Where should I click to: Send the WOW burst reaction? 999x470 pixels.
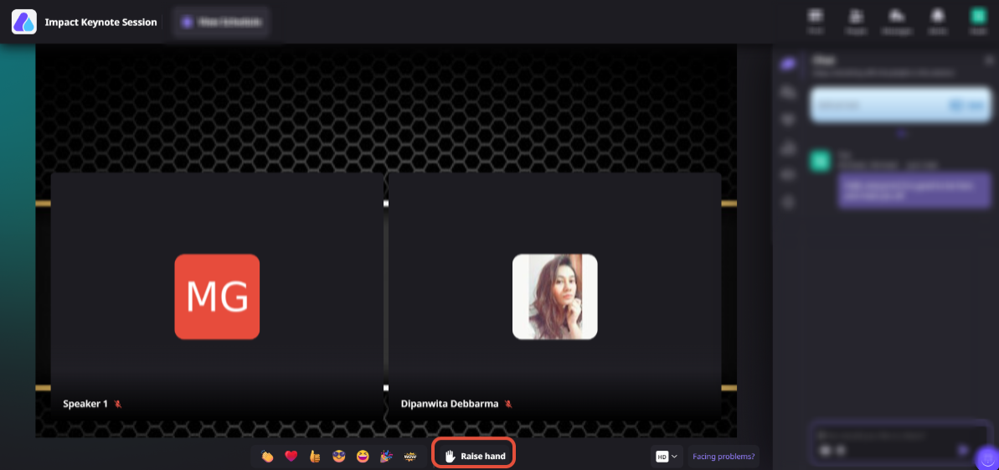click(410, 456)
